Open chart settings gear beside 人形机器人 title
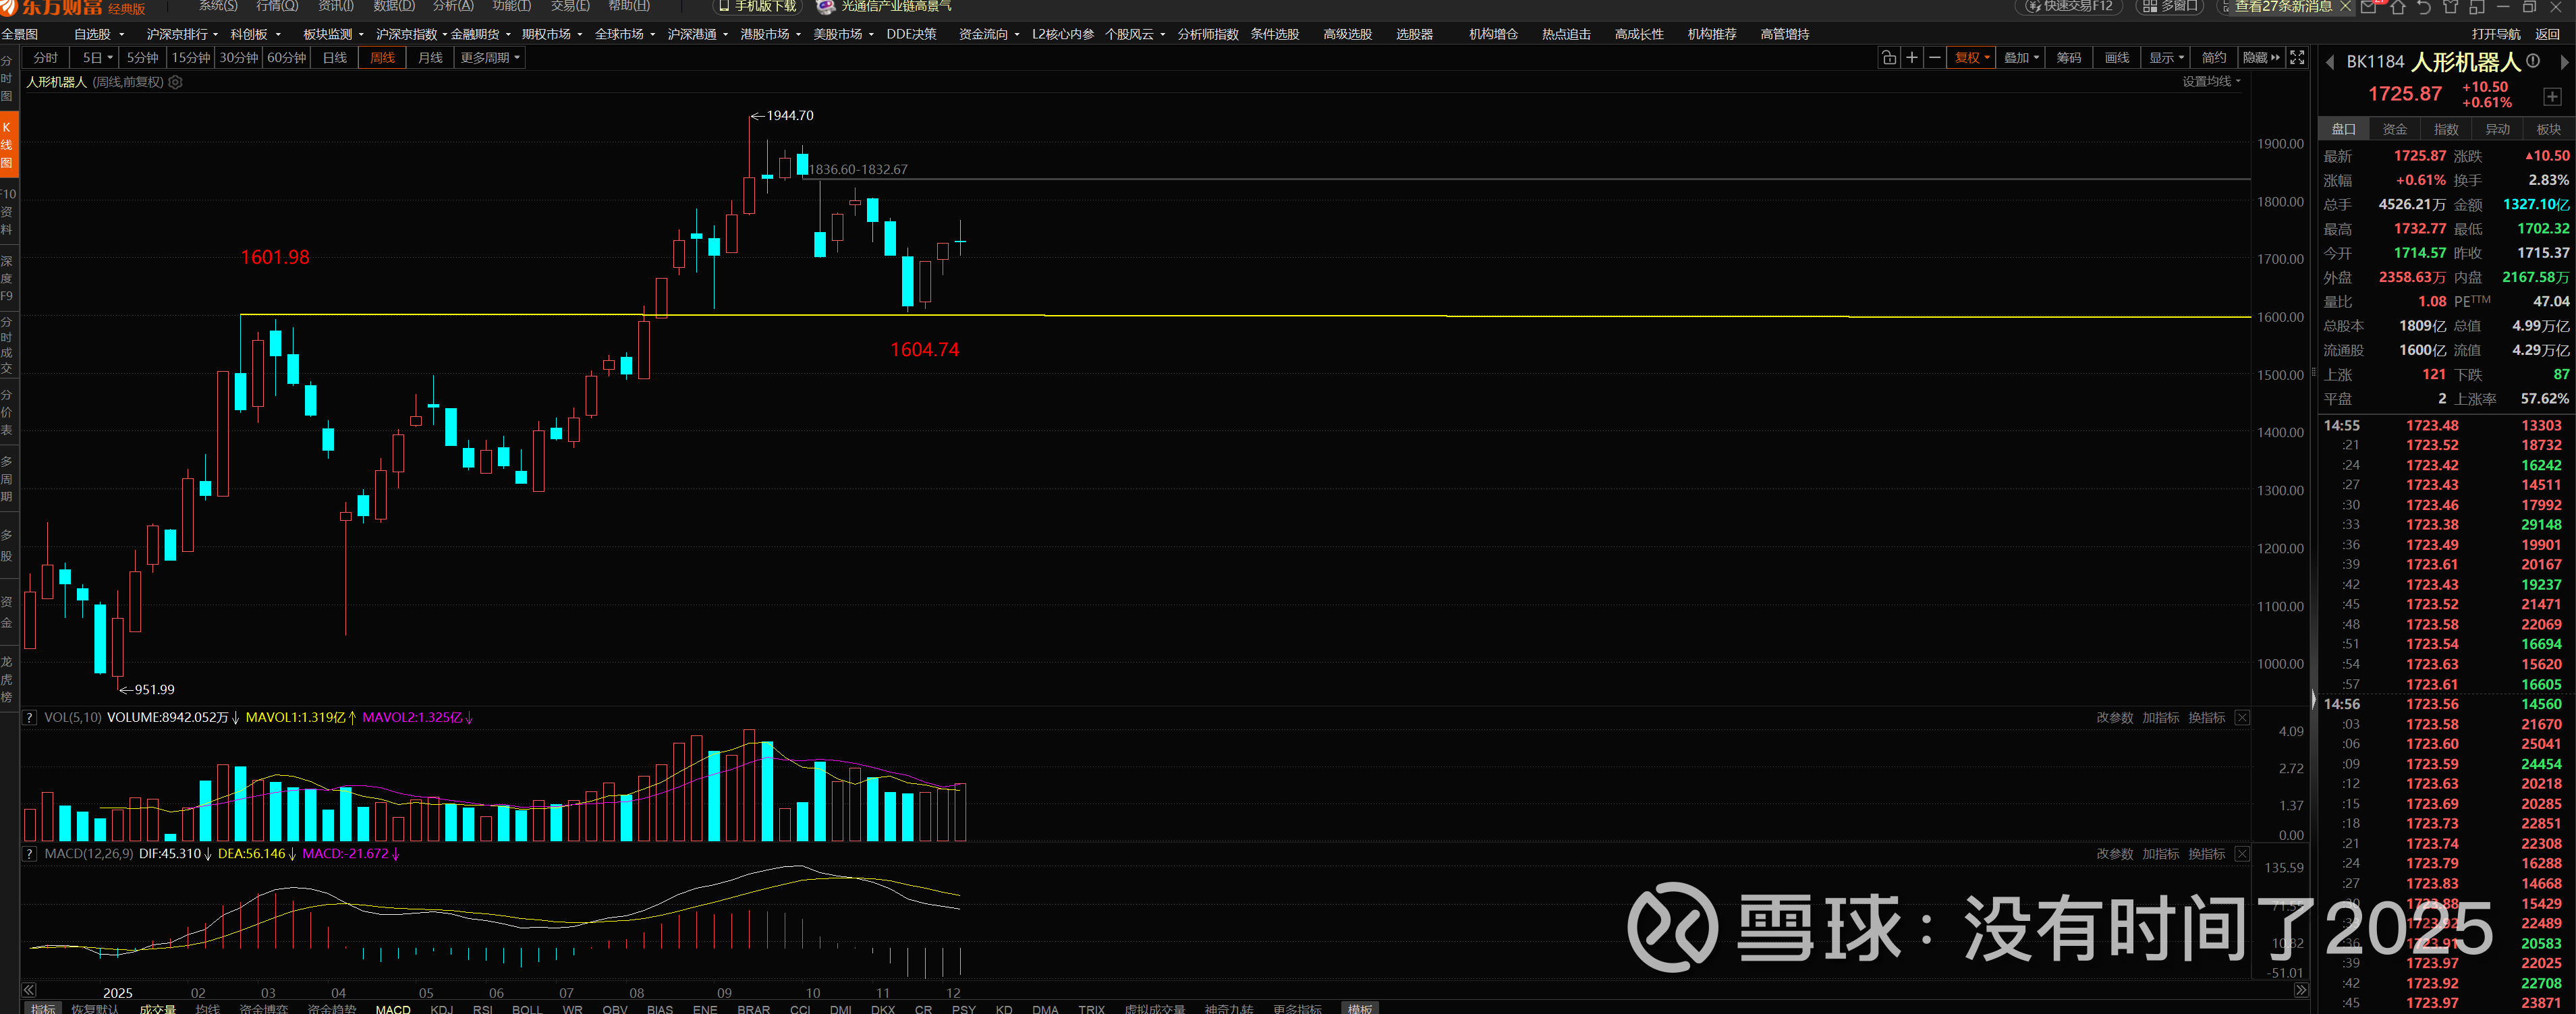 point(176,82)
